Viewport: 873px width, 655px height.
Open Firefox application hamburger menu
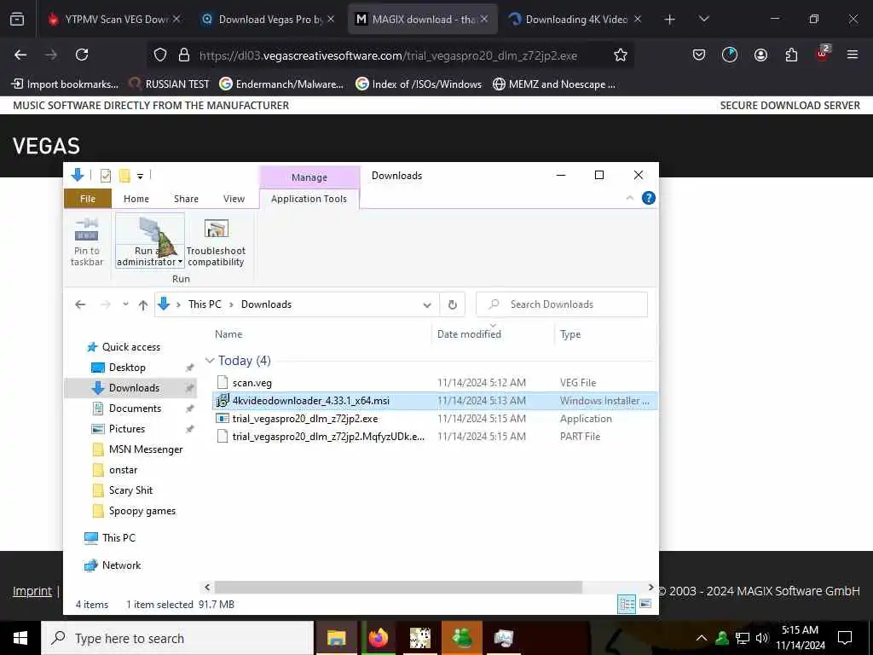pyautogui.click(x=852, y=55)
